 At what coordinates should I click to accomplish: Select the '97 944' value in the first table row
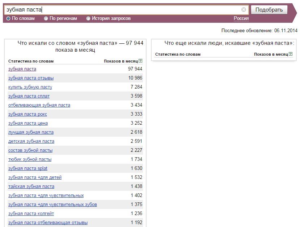[x=135, y=69]
